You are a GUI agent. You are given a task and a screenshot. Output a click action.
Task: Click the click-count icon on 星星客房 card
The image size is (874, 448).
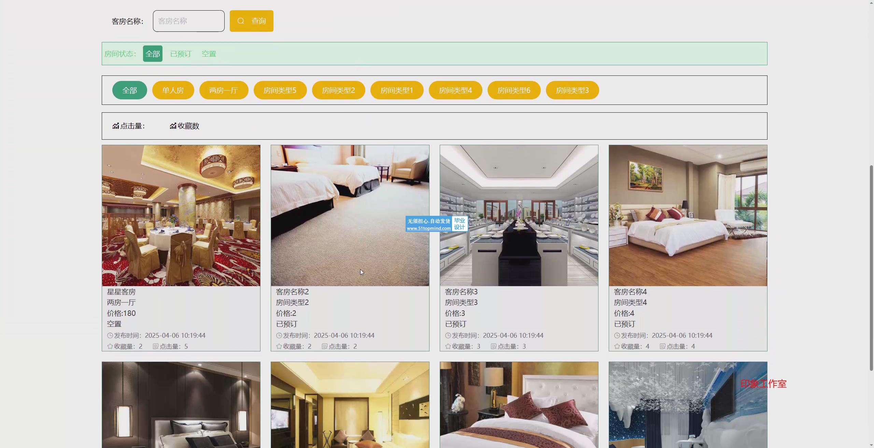point(155,346)
